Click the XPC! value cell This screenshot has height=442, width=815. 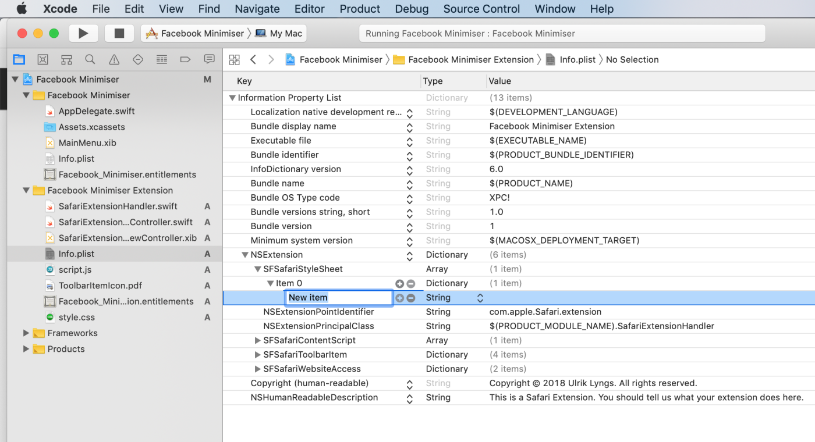click(x=499, y=198)
